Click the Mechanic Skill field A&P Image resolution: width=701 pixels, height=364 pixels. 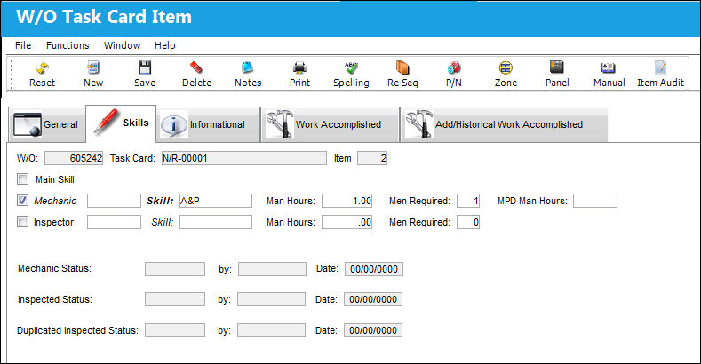[x=216, y=201]
